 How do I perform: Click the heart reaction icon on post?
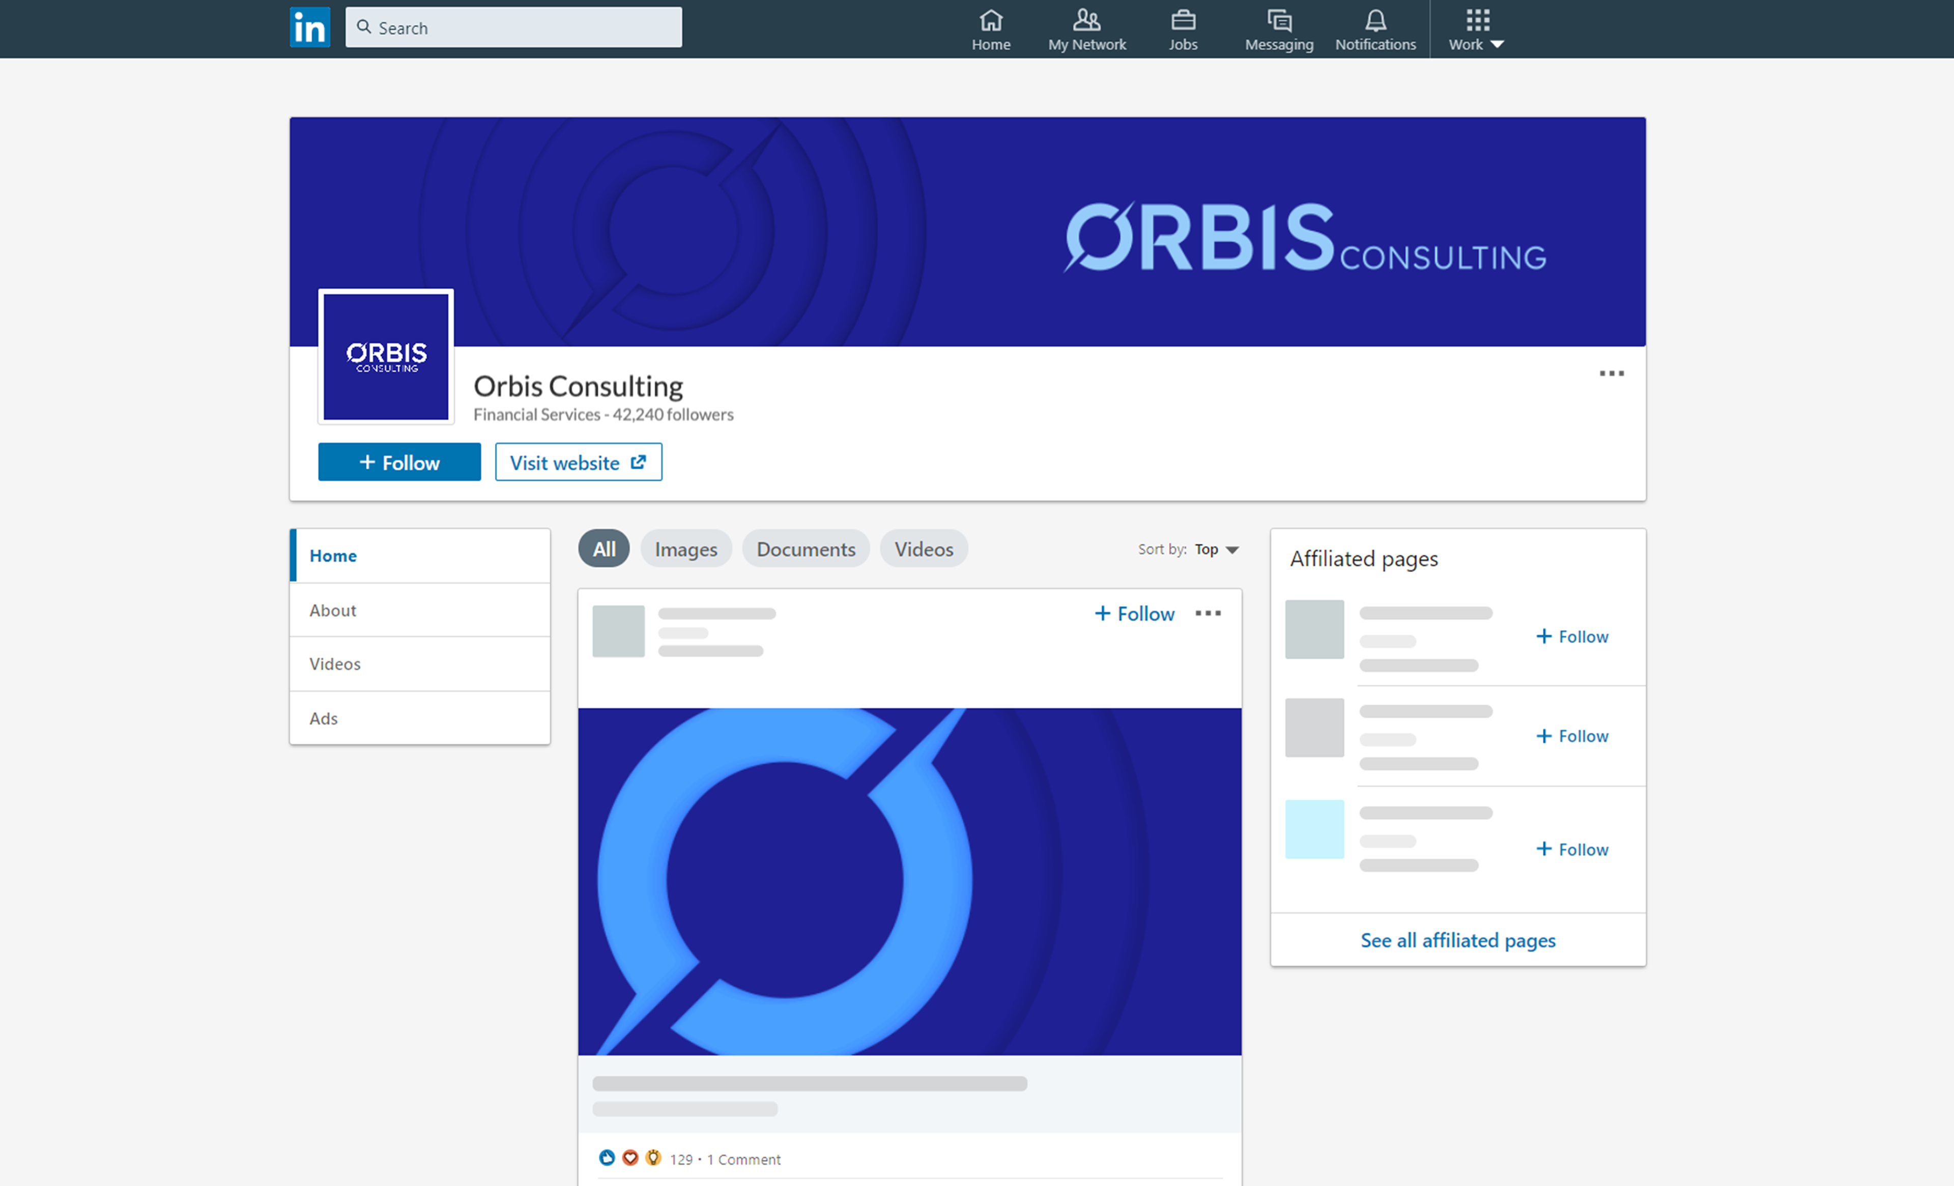click(630, 1158)
